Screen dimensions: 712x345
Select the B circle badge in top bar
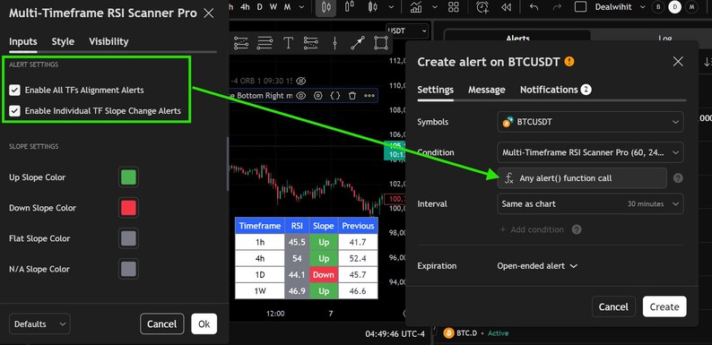(657, 7)
